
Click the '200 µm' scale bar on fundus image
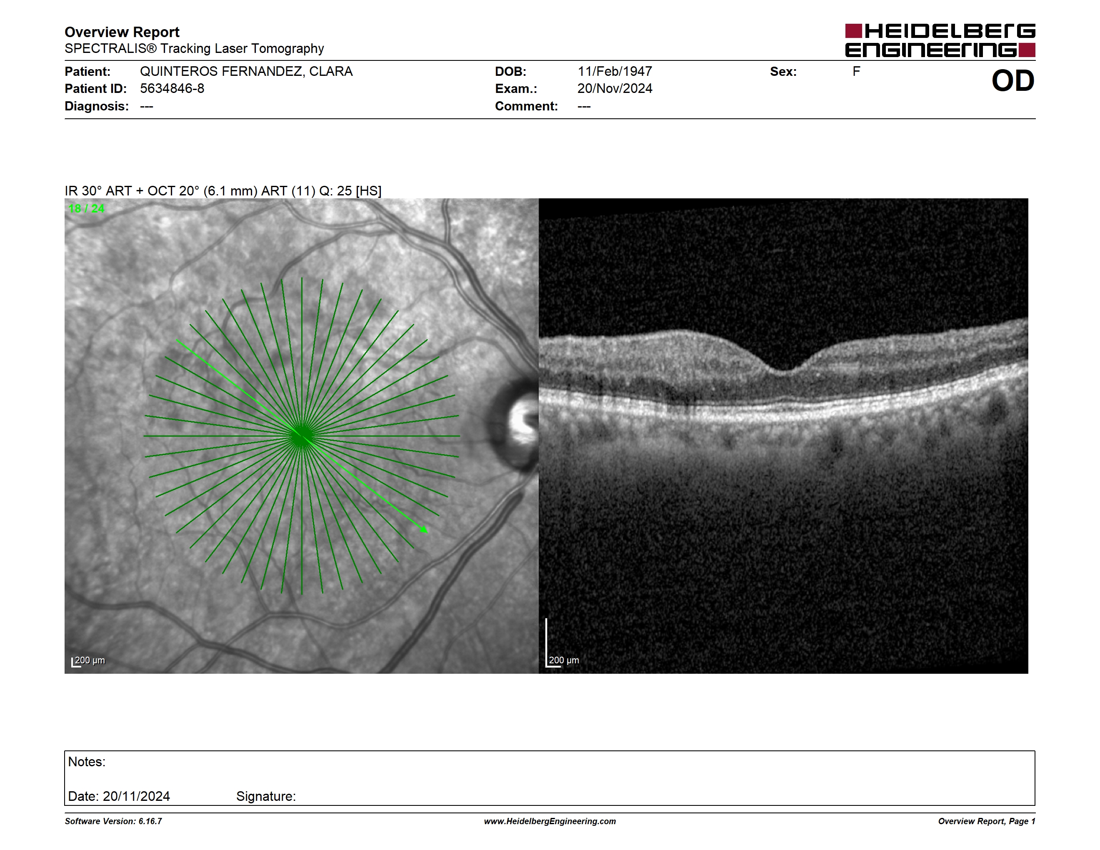[x=89, y=661]
